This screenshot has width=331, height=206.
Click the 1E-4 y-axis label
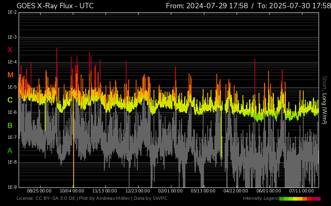[12, 62]
